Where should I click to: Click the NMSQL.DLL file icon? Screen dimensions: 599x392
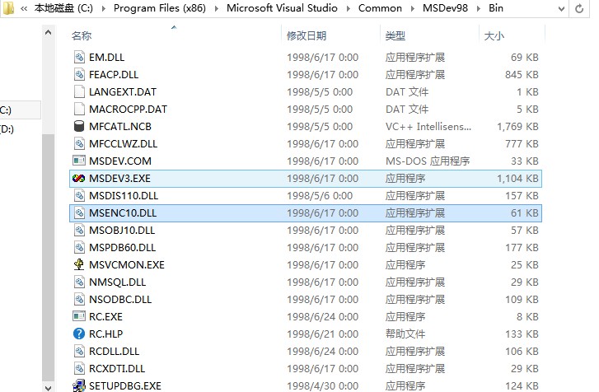tap(79, 282)
